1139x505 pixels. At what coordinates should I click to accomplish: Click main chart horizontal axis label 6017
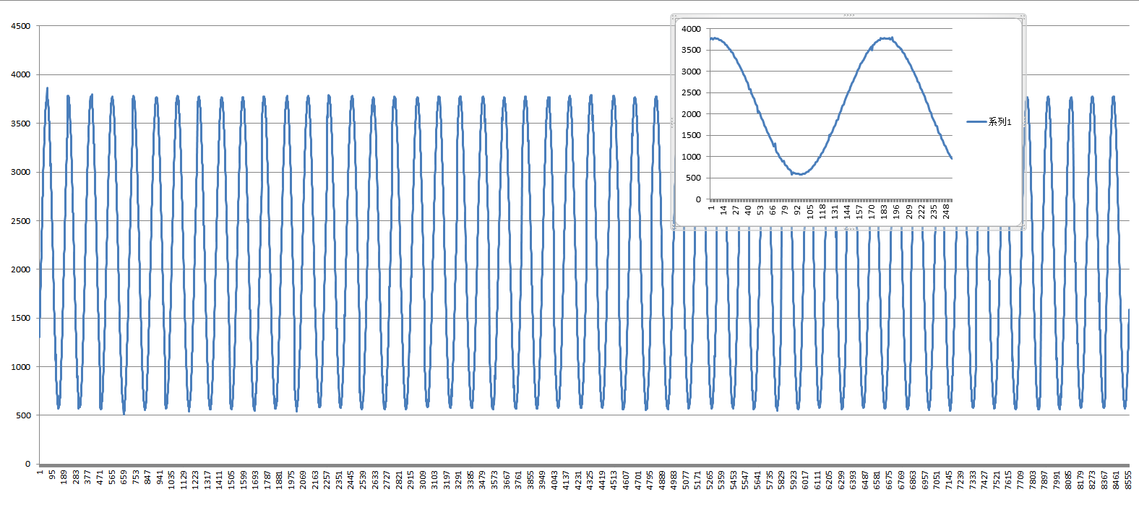tap(805, 480)
